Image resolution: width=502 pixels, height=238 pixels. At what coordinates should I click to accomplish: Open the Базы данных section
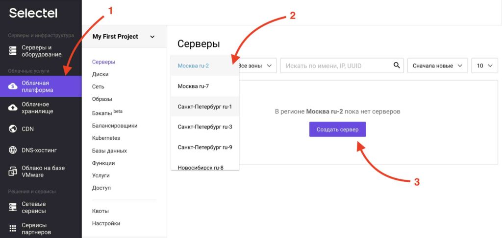pos(109,151)
